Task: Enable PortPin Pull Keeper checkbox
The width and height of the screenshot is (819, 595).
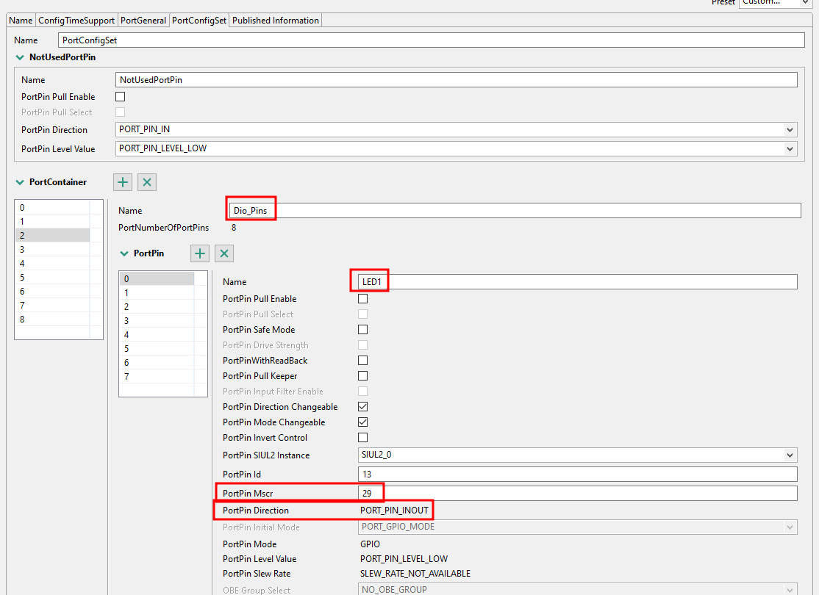Action: click(362, 376)
